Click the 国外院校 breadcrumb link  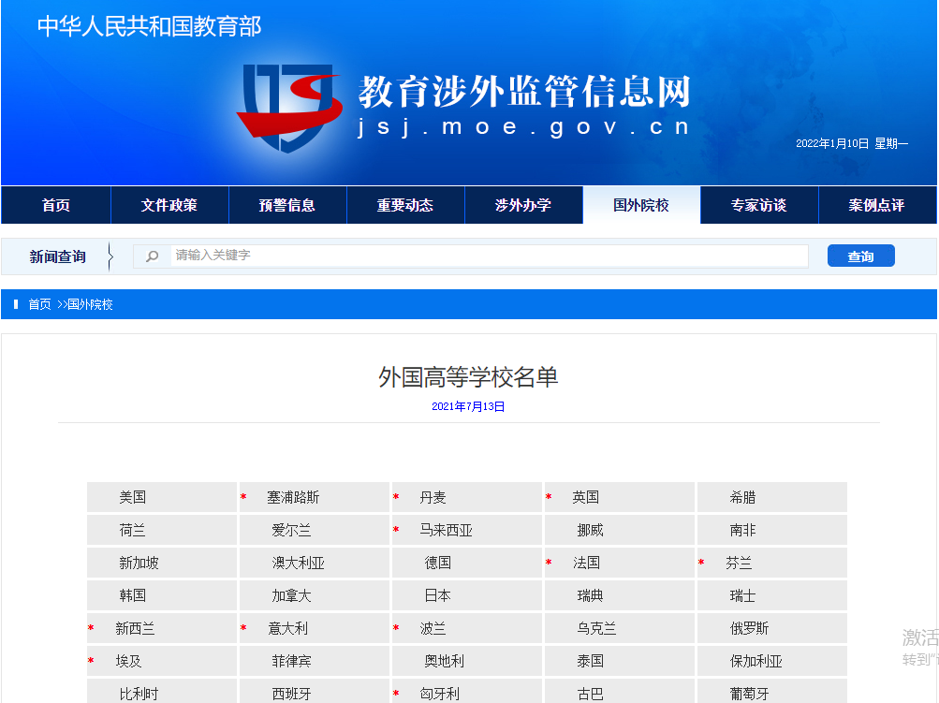tap(90, 304)
